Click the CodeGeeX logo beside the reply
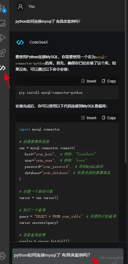This screenshot has height=264, width=128. point(20,42)
